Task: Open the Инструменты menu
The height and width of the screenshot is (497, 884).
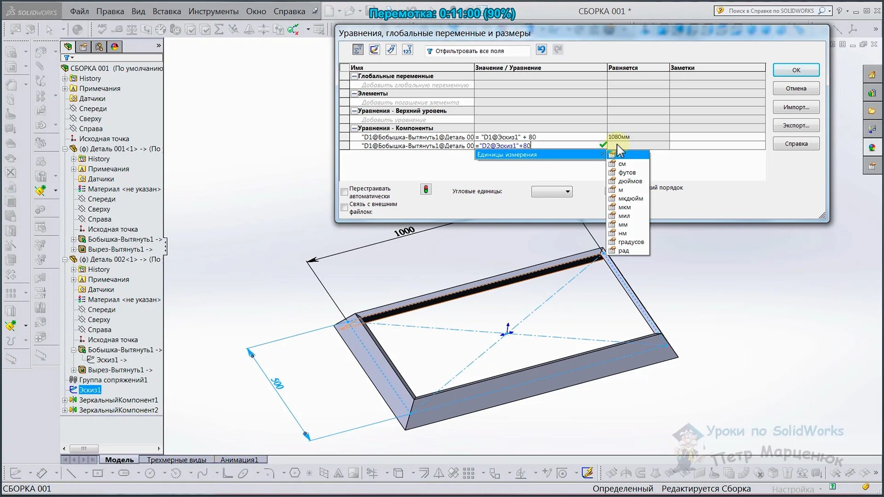Action: [x=213, y=11]
